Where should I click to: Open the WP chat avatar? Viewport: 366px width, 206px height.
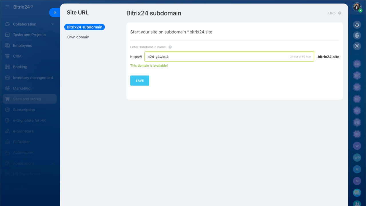coord(357,158)
